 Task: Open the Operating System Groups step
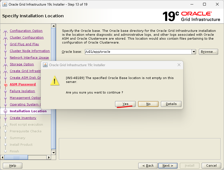point(25,104)
